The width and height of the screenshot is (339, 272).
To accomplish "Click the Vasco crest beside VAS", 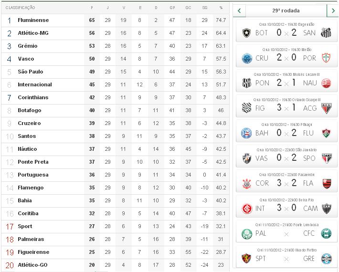I will tap(247, 158).
